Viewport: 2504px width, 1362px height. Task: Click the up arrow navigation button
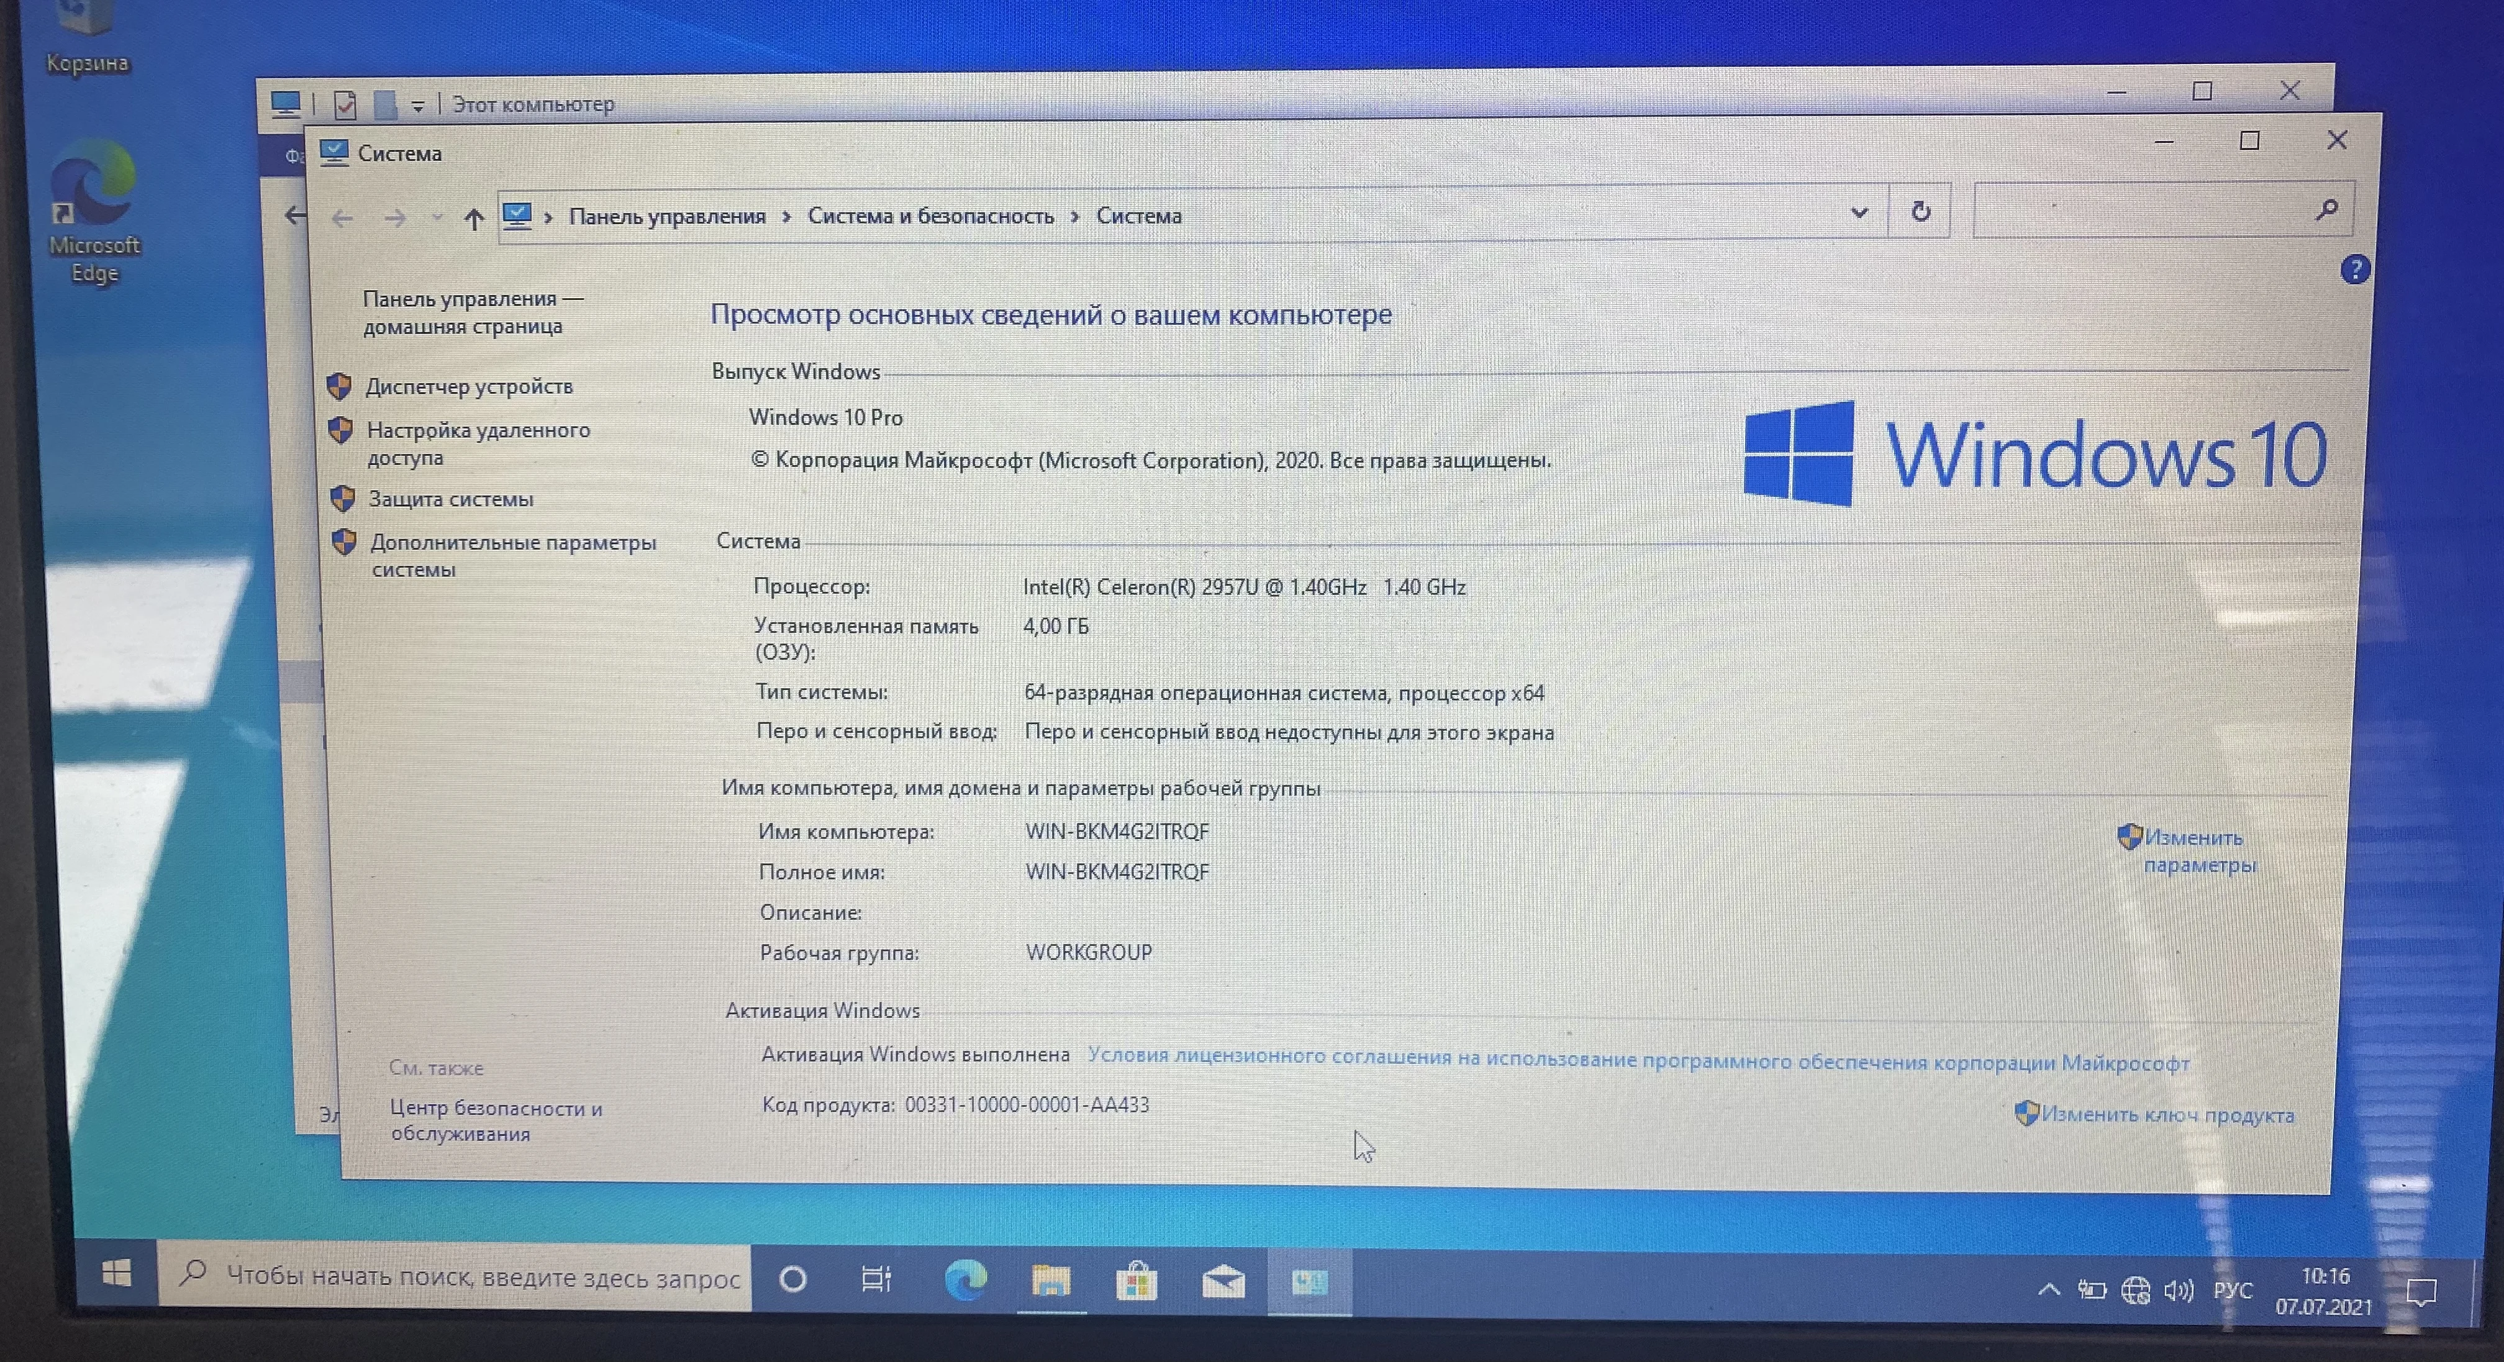click(473, 219)
